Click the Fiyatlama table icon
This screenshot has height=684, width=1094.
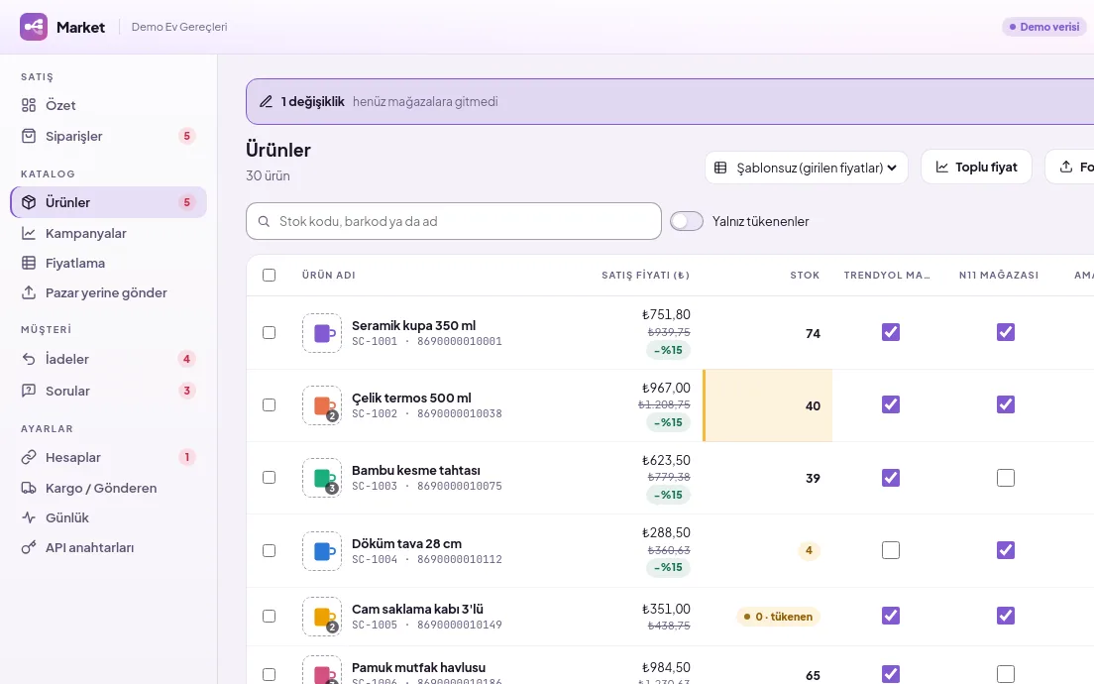29,263
